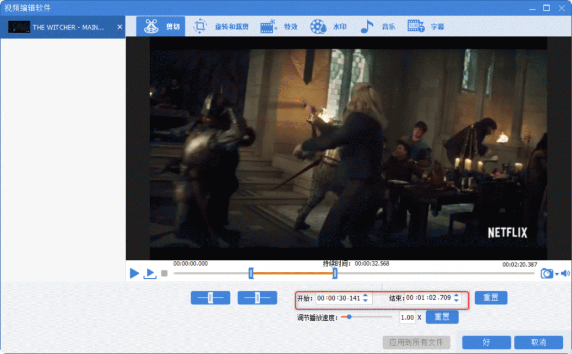Click total time 00:02:20.387 label

[520, 264]
